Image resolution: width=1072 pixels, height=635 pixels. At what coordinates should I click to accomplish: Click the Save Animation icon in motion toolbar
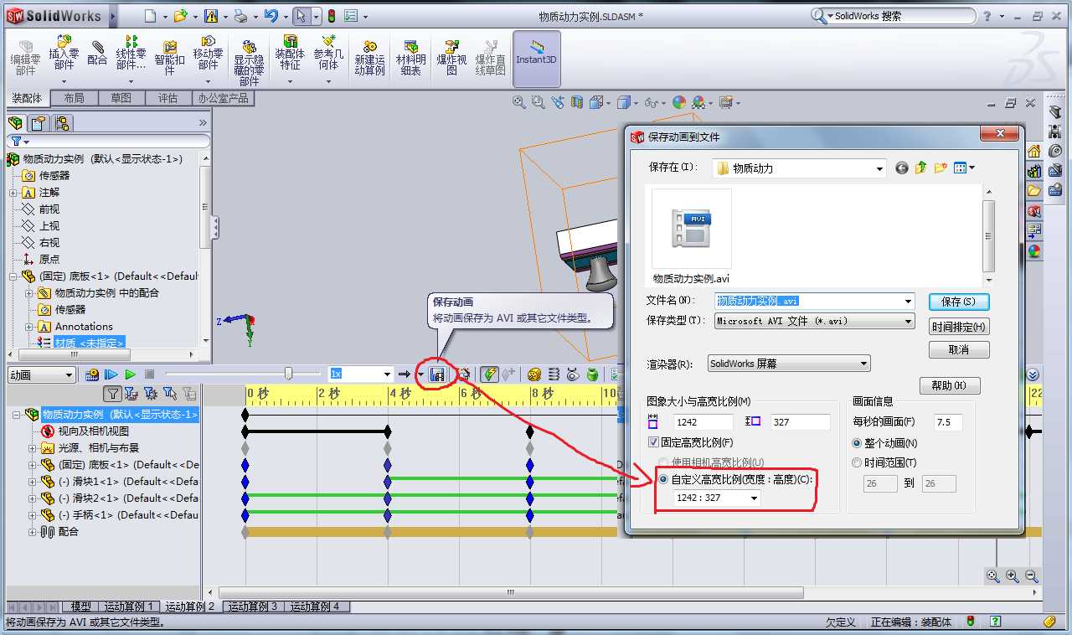(436, 374)
